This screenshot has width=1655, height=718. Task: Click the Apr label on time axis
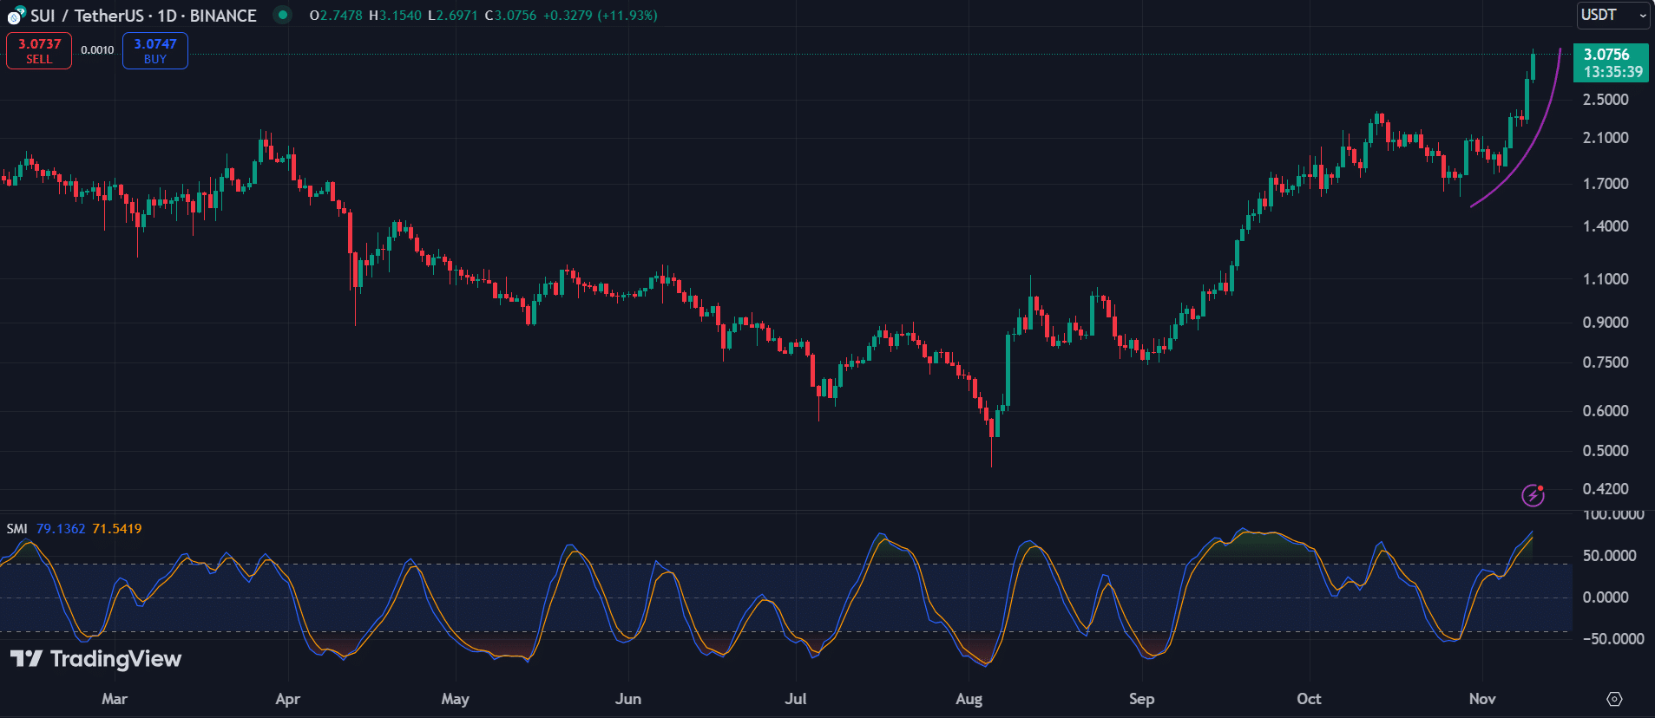tap(287, 699)
